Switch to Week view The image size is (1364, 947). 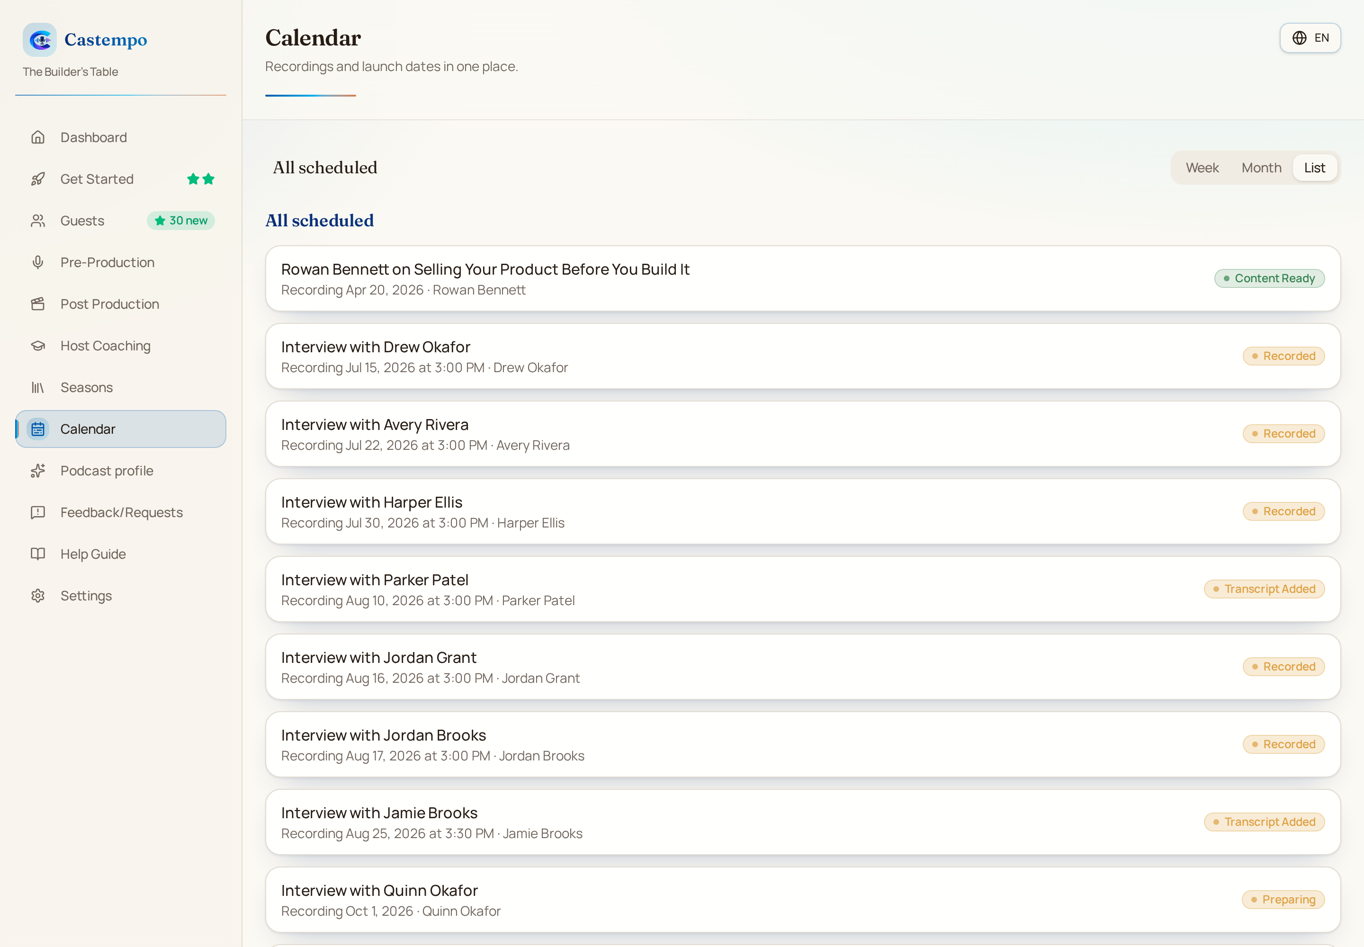pos(1202,168)
